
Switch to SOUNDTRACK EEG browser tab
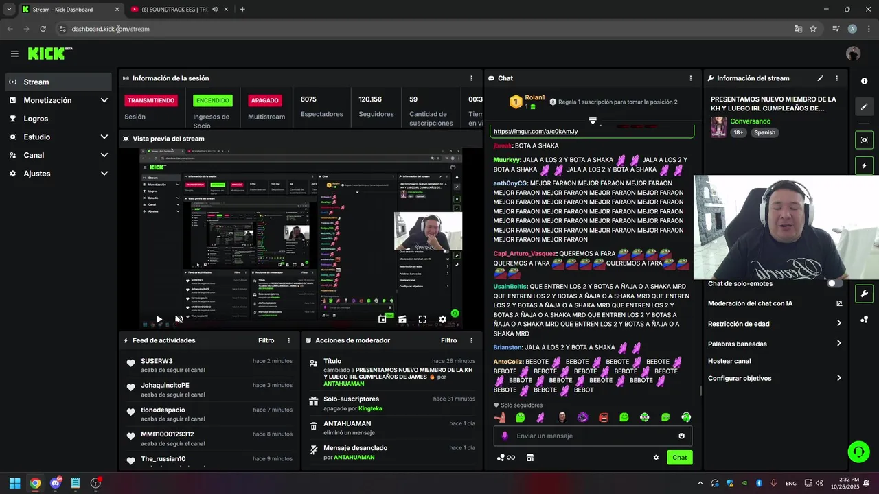pyautogui.click(x=179, y=10)
